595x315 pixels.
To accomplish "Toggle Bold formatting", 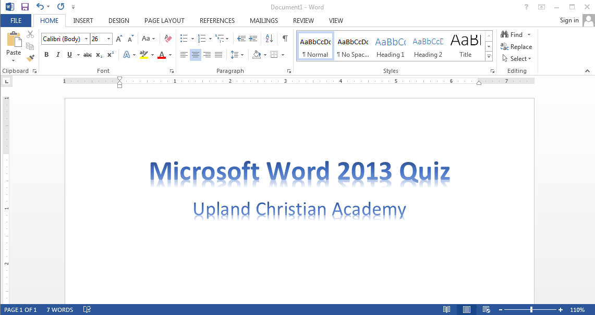I will 47,55.
